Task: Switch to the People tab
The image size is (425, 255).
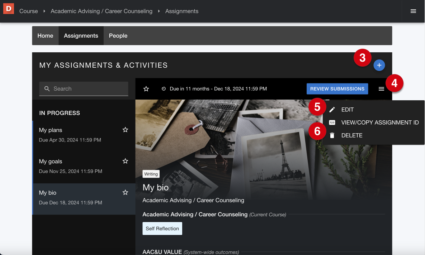Action: 118,36
